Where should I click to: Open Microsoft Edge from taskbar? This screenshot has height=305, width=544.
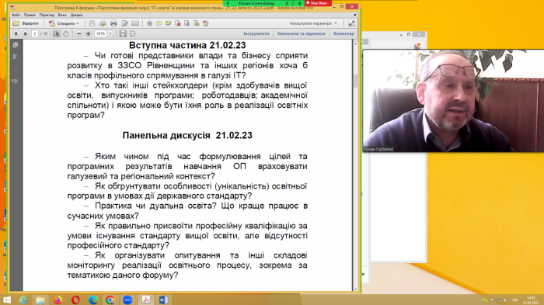[93, 300]
